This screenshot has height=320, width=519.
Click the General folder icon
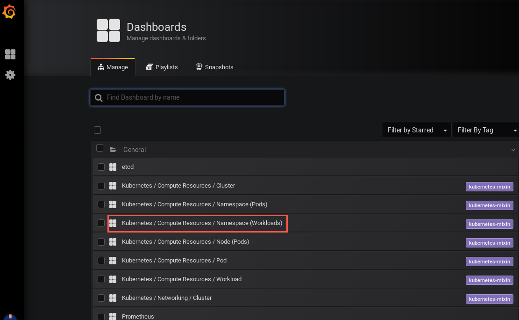[113, 150]
